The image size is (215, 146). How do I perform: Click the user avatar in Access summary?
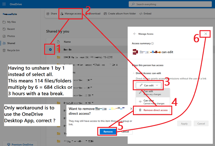pos(135,52)
